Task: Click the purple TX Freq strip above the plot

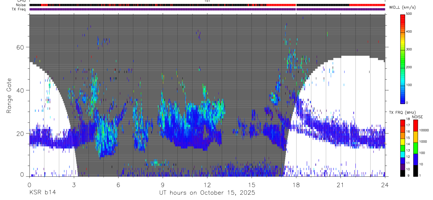Action: (207, 9)
